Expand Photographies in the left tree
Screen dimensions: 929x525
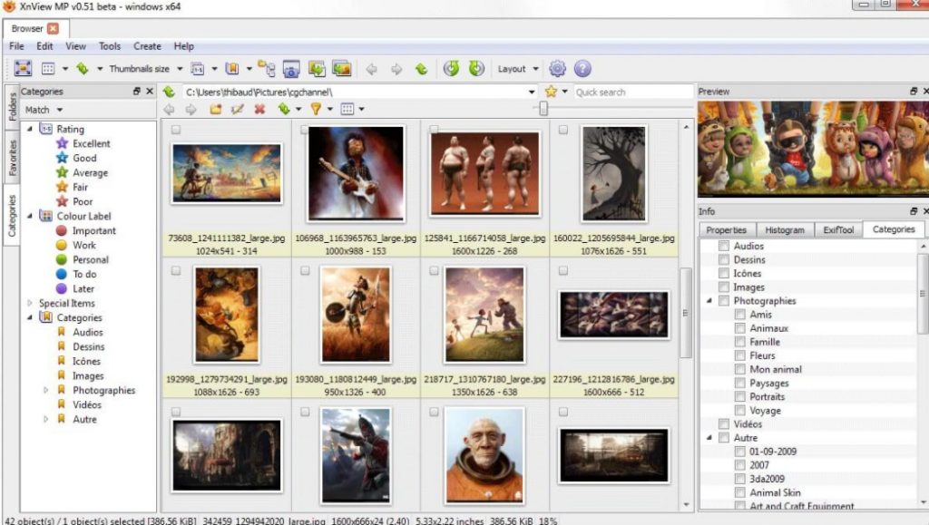pos(45,390)
